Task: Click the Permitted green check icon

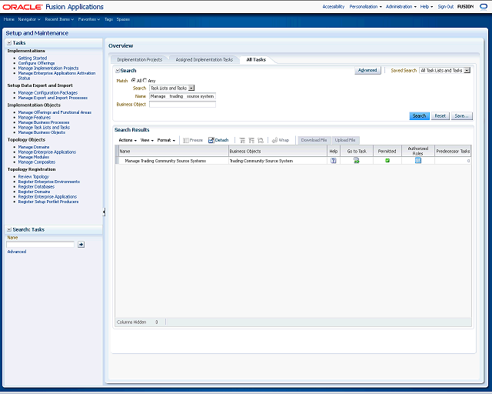Action: [x=387, y=161]
